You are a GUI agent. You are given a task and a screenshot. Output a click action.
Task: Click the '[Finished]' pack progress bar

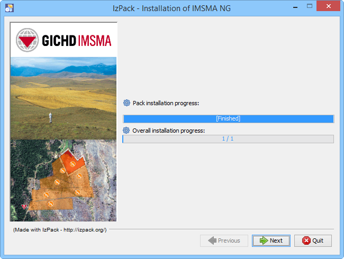tap(228, 119)
